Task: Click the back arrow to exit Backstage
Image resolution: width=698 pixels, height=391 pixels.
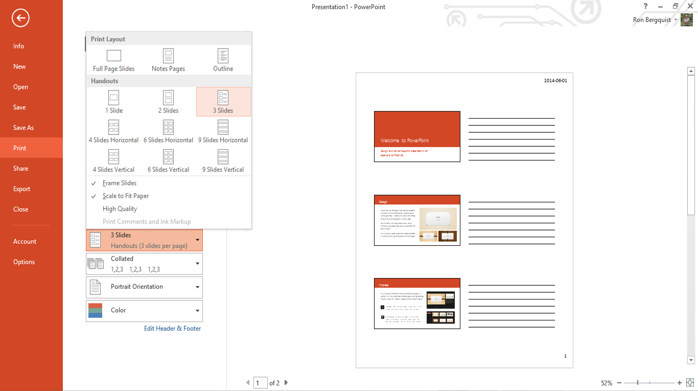Action: [x=20, y=19]
